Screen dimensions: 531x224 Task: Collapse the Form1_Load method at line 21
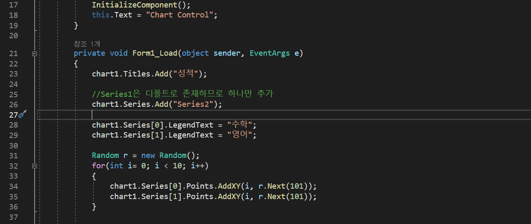[35, 54]
